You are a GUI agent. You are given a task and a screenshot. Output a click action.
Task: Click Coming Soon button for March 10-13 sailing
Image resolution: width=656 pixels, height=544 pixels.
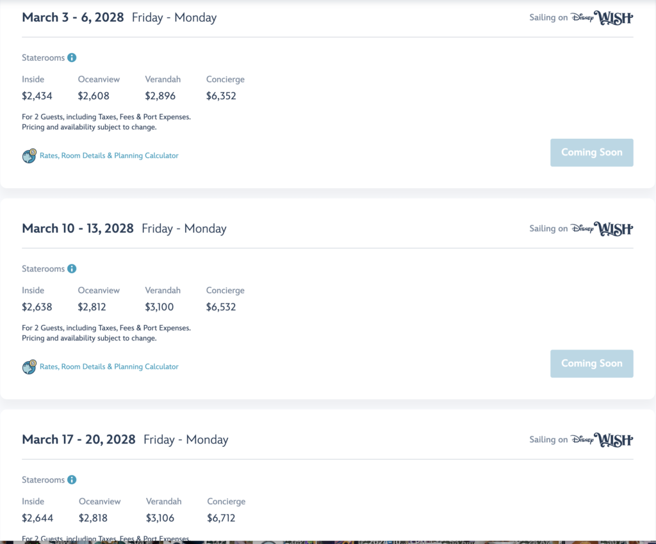(x=591, y=364)
